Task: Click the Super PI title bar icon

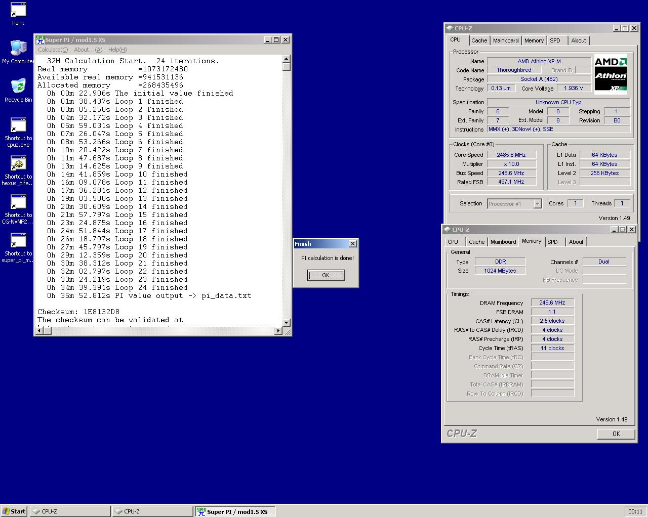Action: (x=40, y=39)
